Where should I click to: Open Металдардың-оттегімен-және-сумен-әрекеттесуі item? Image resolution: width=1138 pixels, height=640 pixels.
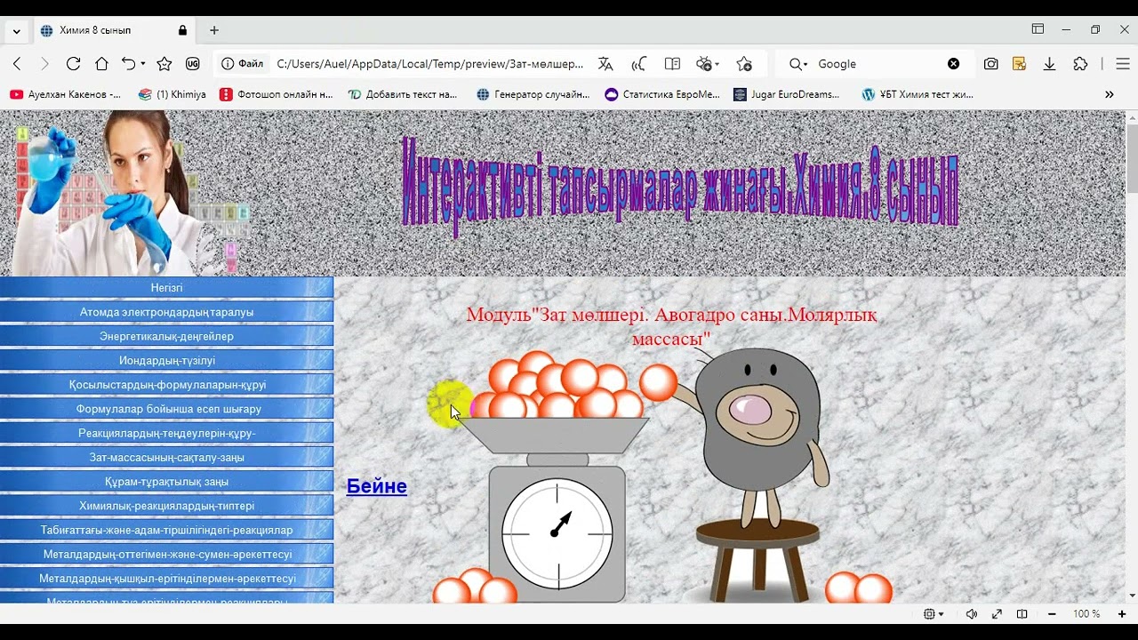pos(166,554)
